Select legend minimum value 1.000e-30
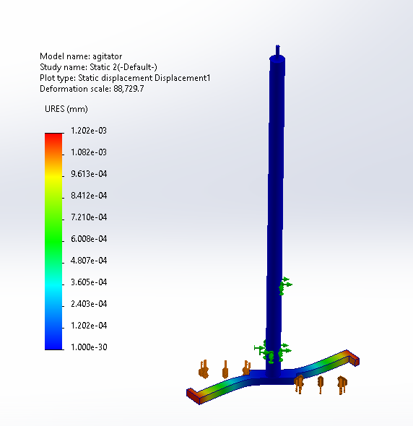Screen dimensions: 413x426 pos(89,347)
